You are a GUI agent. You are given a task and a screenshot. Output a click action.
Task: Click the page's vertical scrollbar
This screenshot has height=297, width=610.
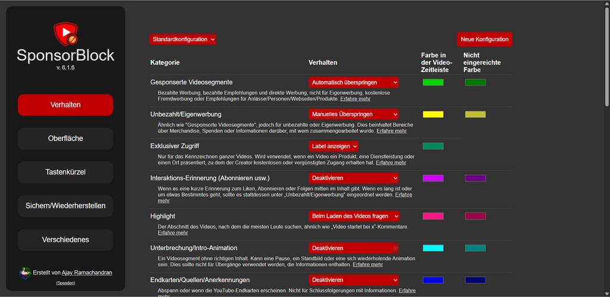pyautogui.click(x=607, y=57)
